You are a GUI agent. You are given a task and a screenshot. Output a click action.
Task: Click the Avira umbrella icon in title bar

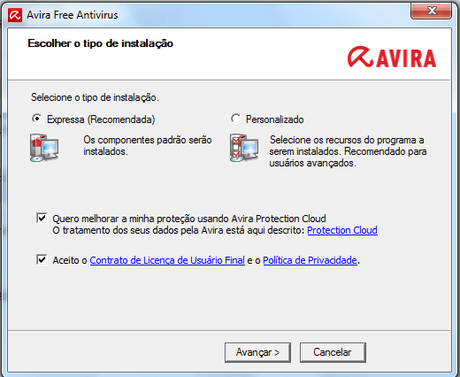15,15
